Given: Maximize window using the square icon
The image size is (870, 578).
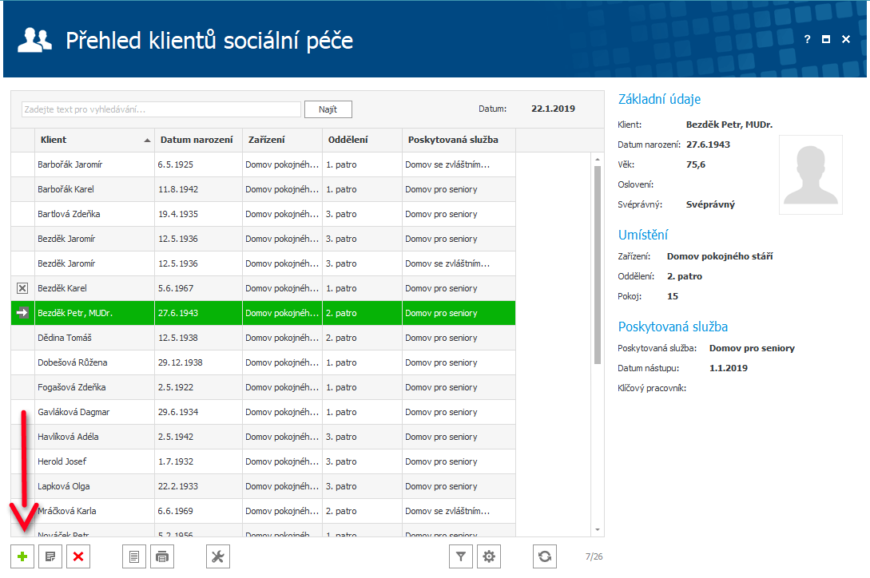Looking at the screenshot, I should click(x=826, y=39).
